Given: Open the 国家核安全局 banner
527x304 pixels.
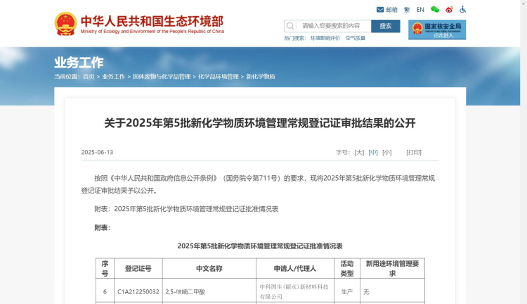Looking at the screenshot, I should pos(437,30).
